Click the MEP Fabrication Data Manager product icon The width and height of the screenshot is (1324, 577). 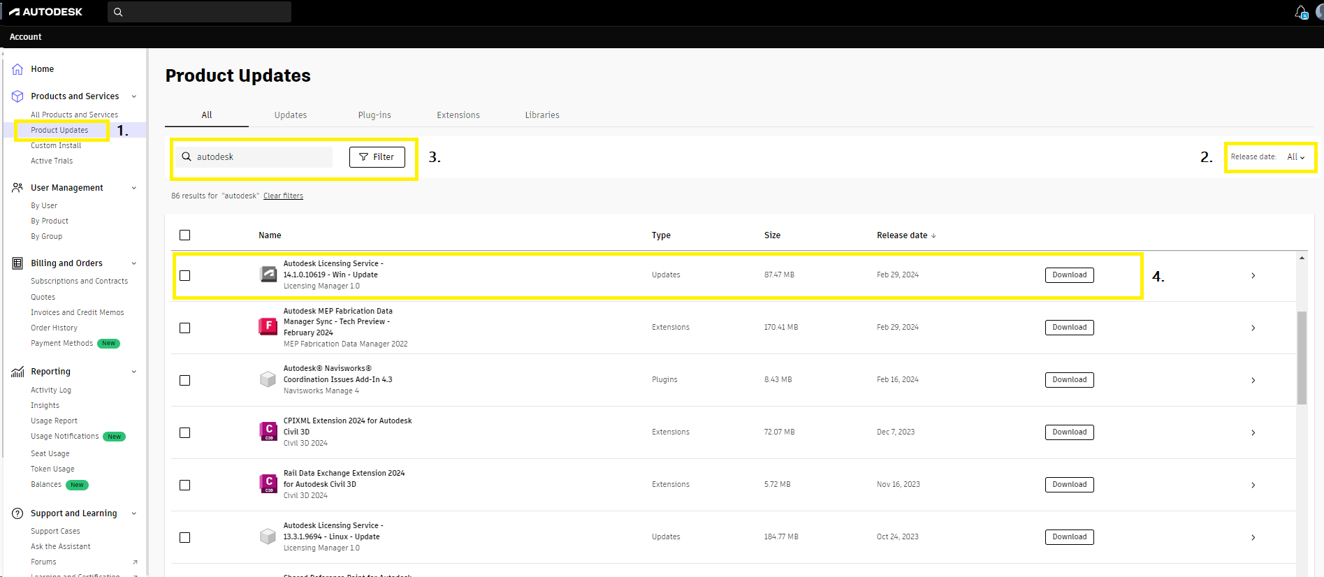pos(268,327)
